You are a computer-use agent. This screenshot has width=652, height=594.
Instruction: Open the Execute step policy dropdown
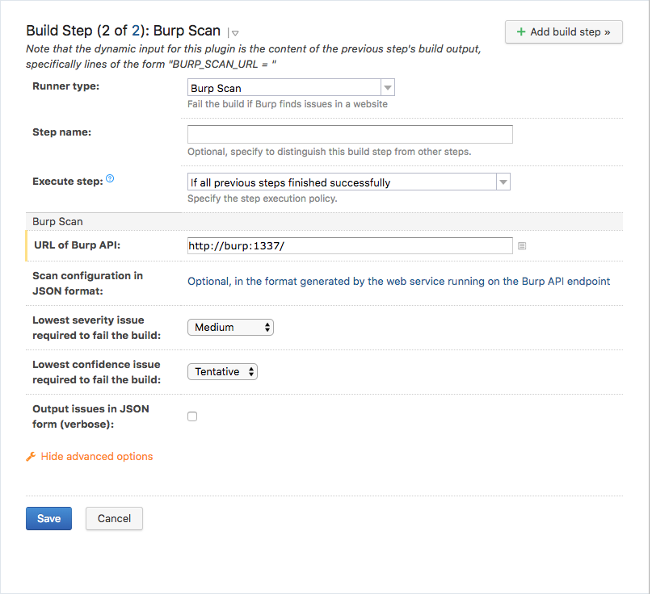coord(348,182)
